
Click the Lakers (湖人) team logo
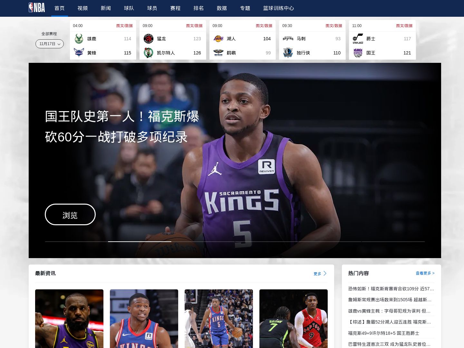(218, 39)
